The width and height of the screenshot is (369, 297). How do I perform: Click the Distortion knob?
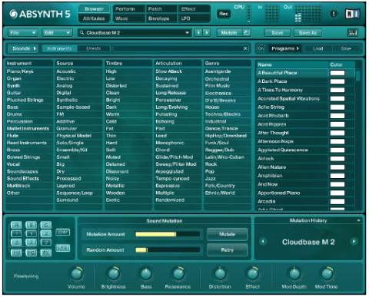pyautogui.click(x=220, y=273)
